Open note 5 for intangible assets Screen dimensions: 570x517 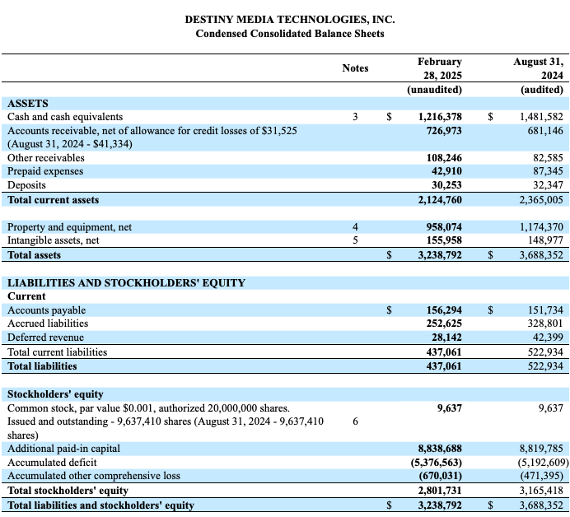click(x=355, y=240)
